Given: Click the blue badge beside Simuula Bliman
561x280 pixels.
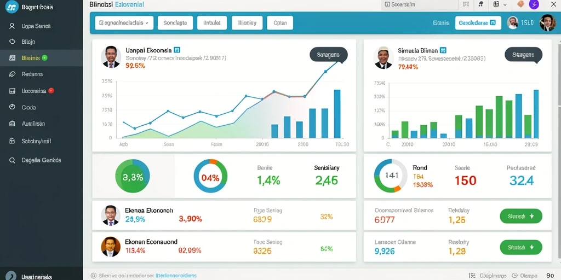Looking at the screenshot, I should coord(443,50).
